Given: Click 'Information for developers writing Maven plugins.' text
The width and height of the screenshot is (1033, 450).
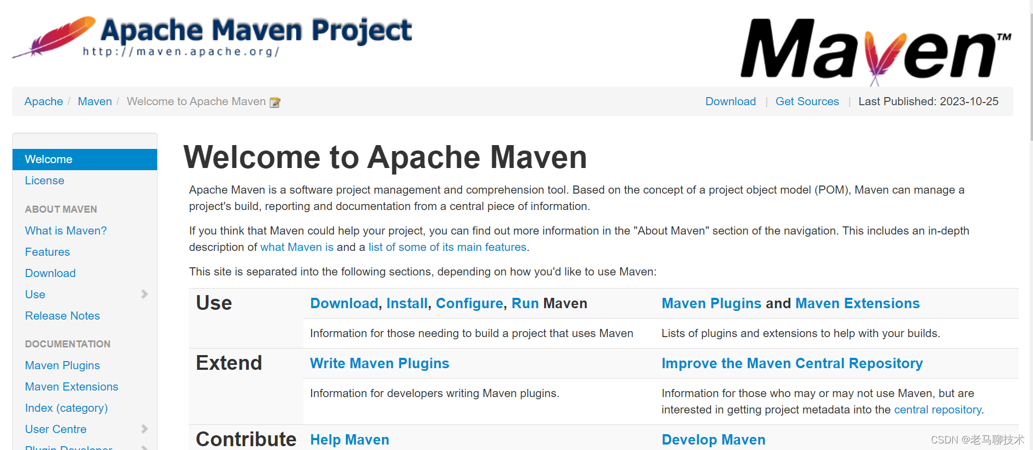Looking at the screenshot, I should [x=435, y=393].
